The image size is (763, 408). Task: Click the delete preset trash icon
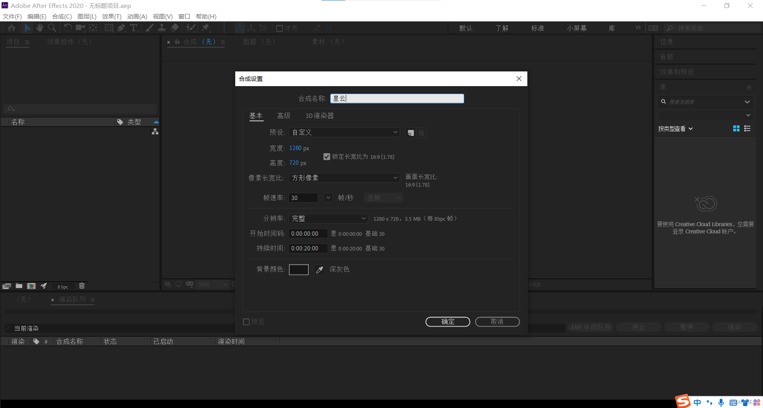422,133
